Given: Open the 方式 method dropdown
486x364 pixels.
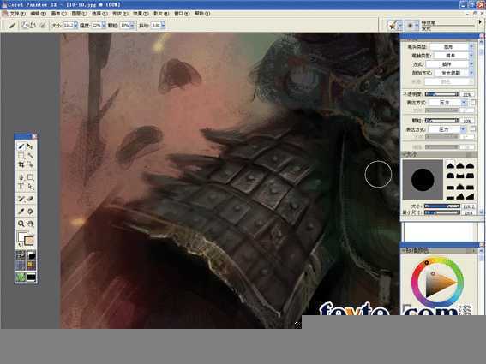Looking at the screenshot, I should (449, 64).
